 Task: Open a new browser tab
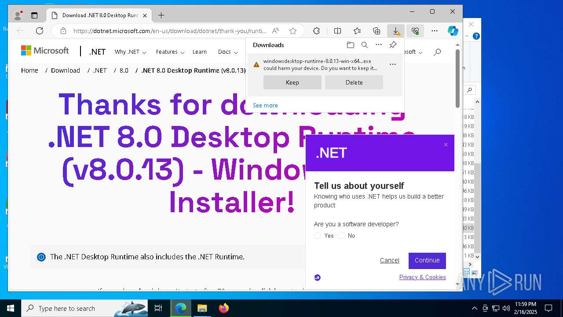161,15
